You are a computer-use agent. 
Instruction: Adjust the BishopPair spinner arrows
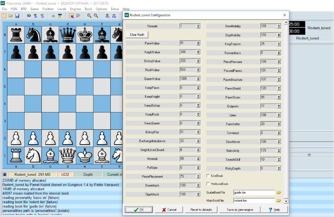point(198,132)
